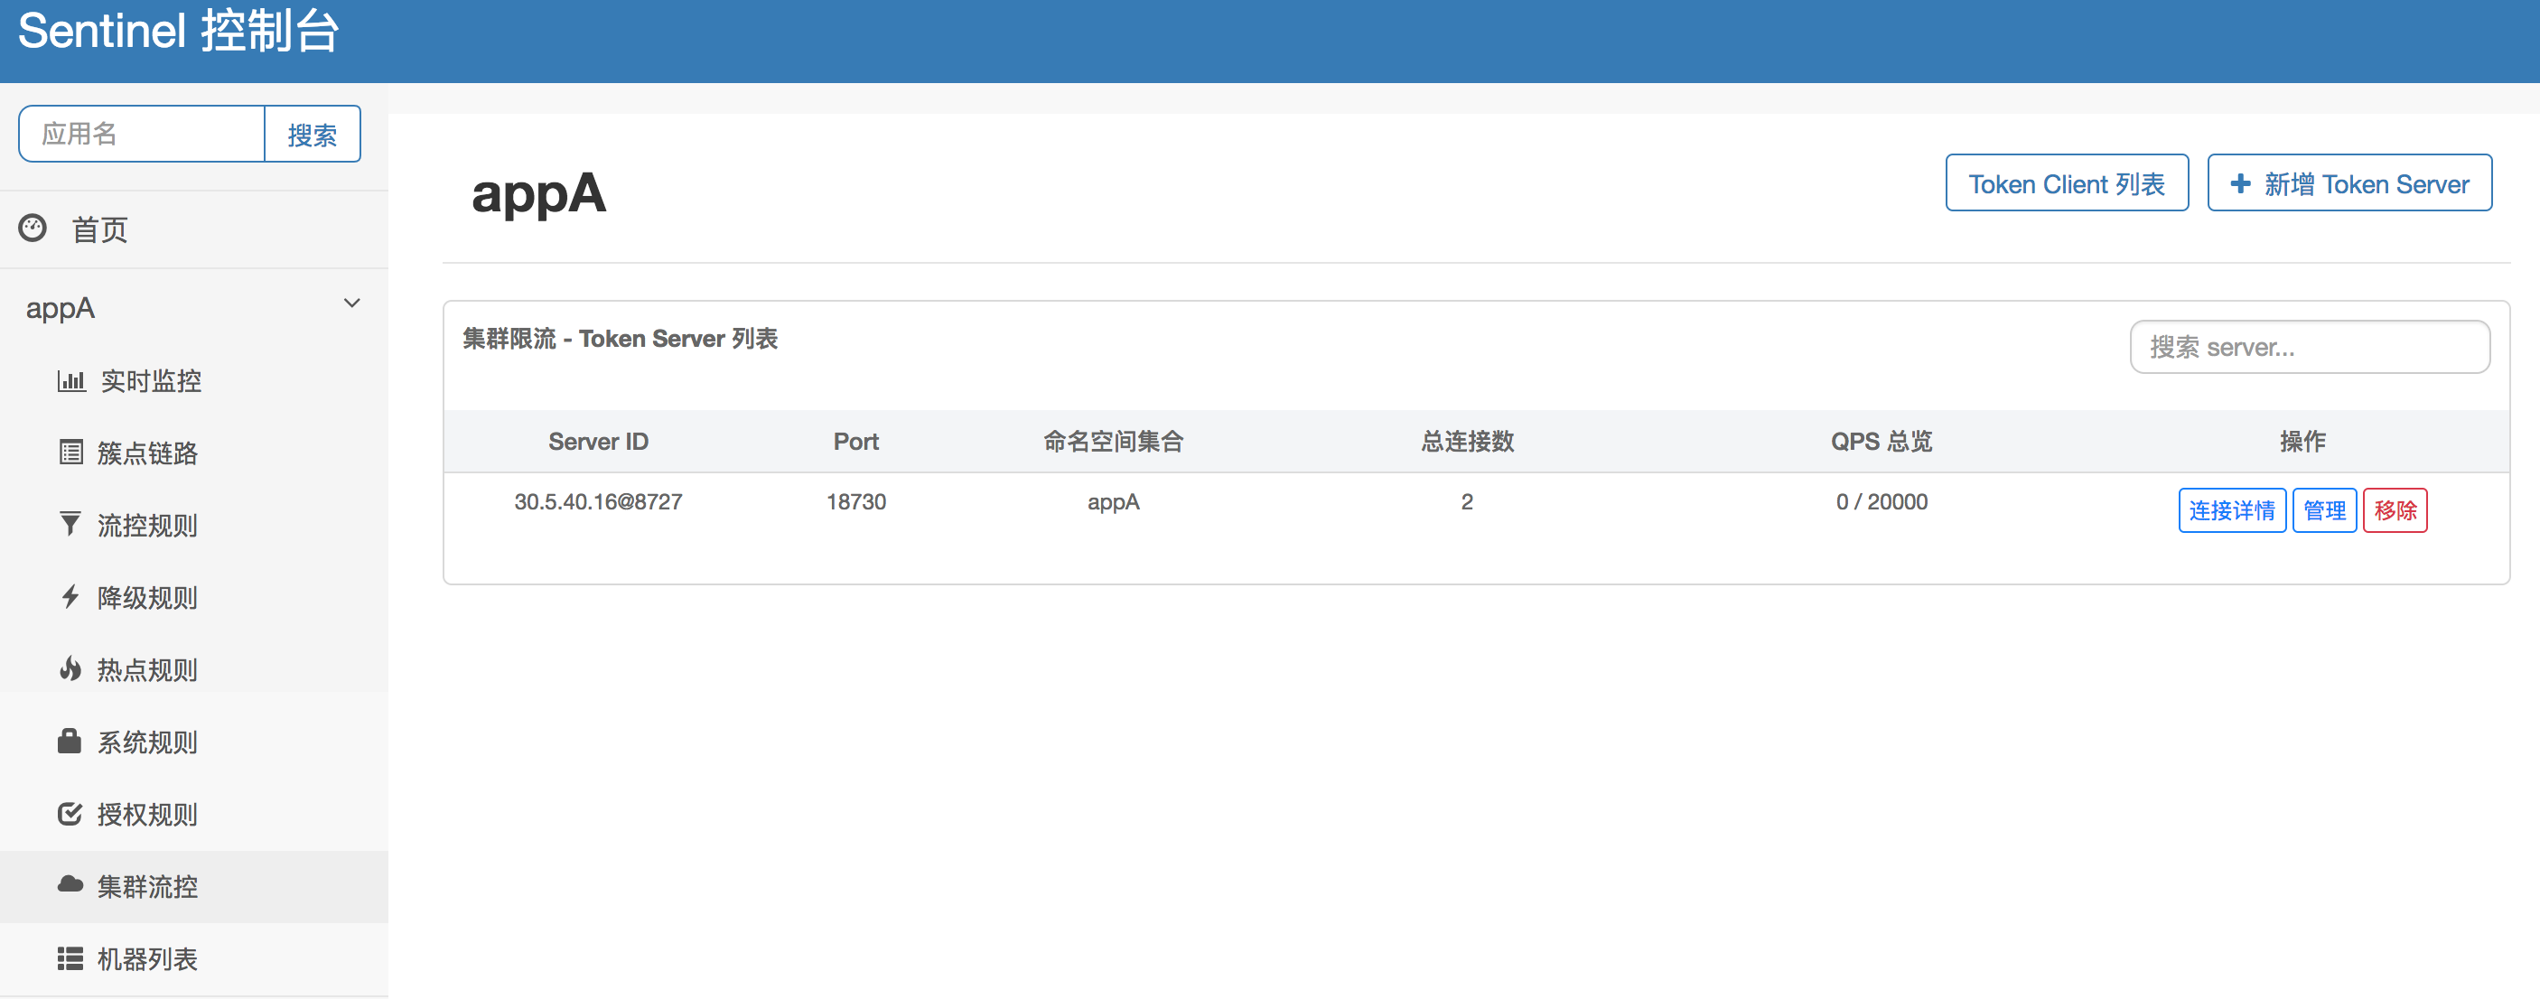
Task: Open Token Client 列表
Action: pos(2066,183)
